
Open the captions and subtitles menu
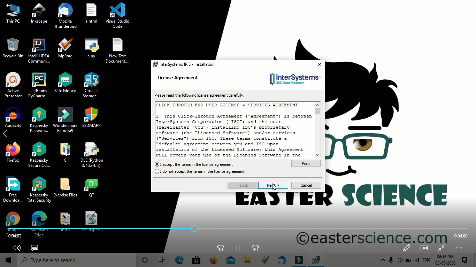(x=34, y=248)
